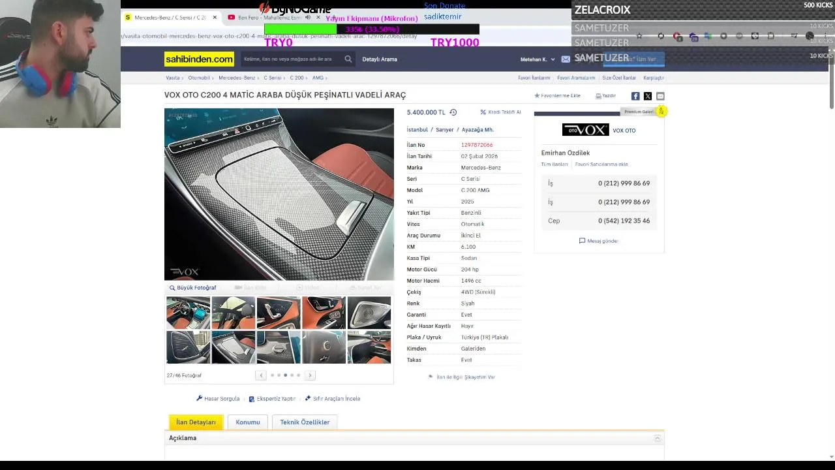The width and height of the screenshot is (835, 470).
Task: Click Premium Galeri badge
Action: [x=643, y=112]
